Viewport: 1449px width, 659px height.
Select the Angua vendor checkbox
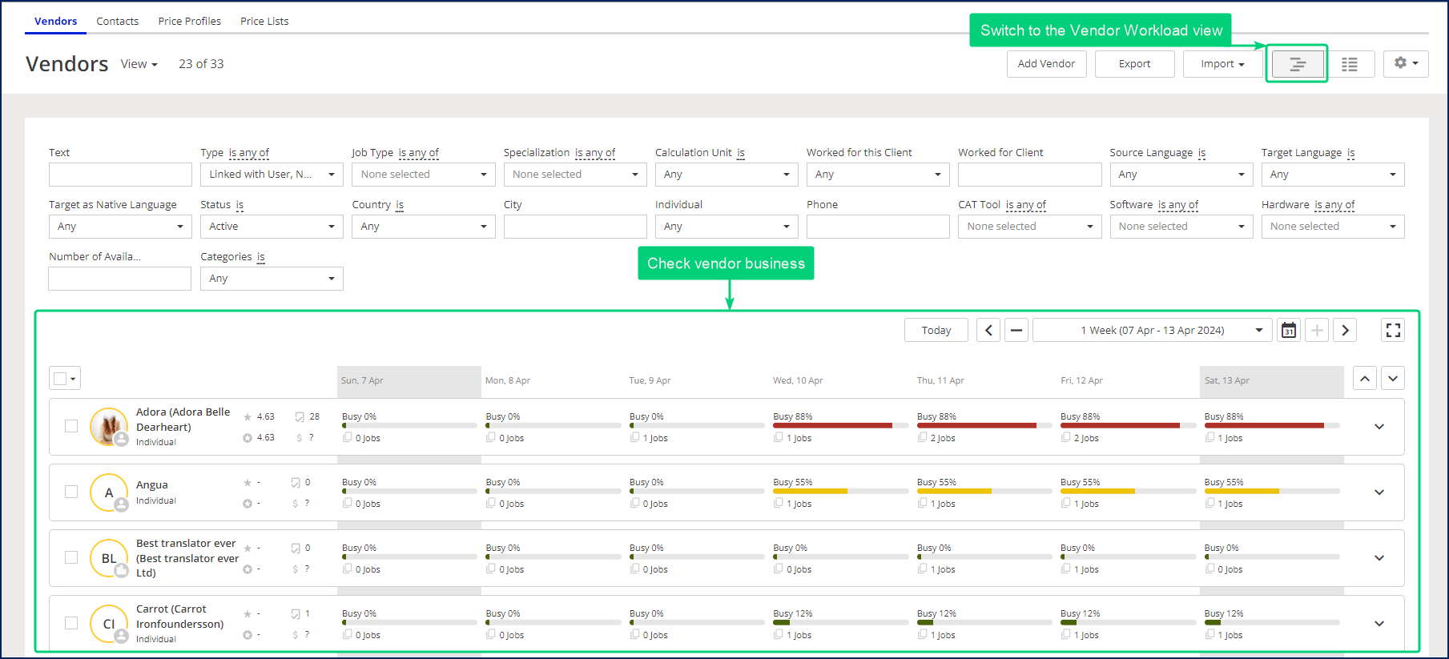(71, 492)
